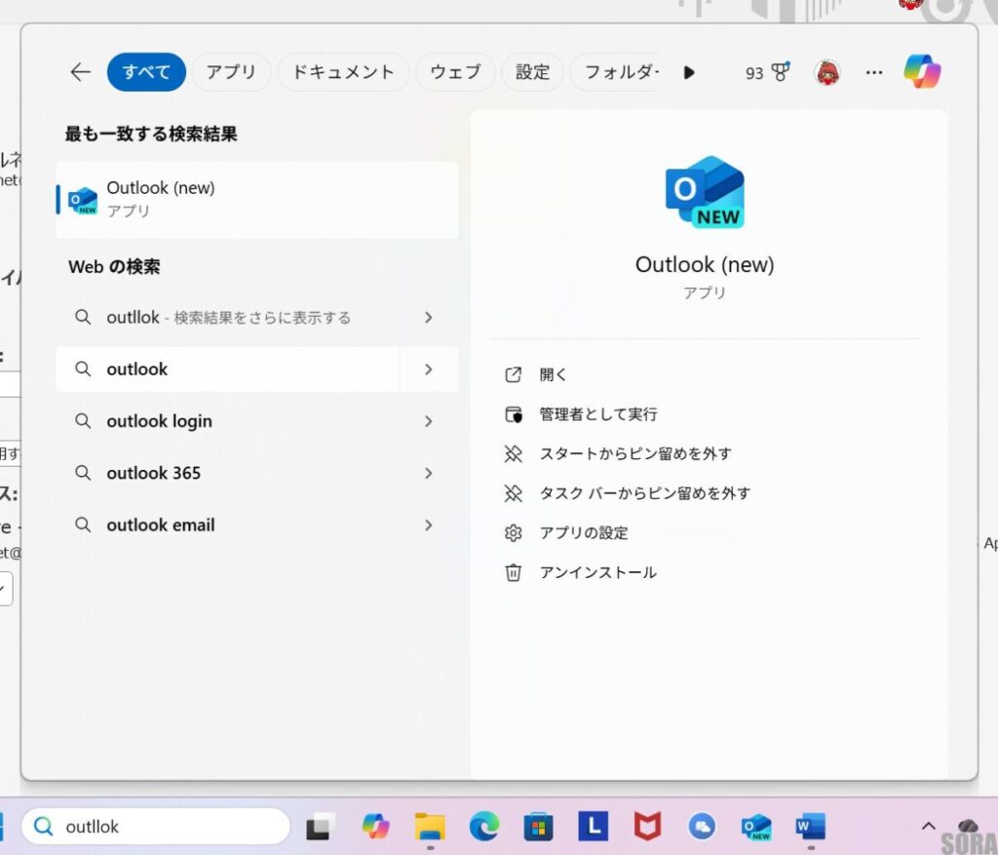The height and width of the screenshot is (855, 998).
Task: Expand the "outlook login" suggestion chevron
Action: [x=428, y=421]
